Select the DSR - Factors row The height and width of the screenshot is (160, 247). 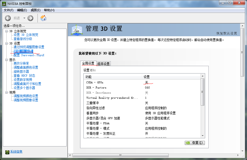(x=142, y=88)
